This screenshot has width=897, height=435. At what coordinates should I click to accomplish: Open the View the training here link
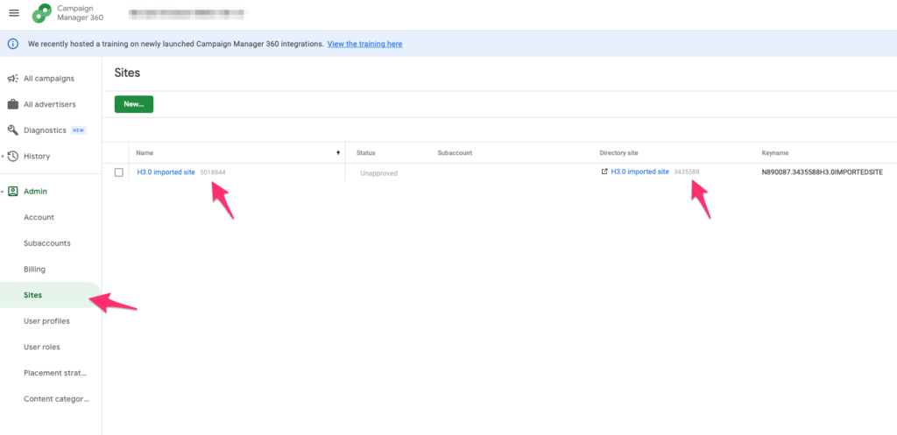click(x=364, y=44)
